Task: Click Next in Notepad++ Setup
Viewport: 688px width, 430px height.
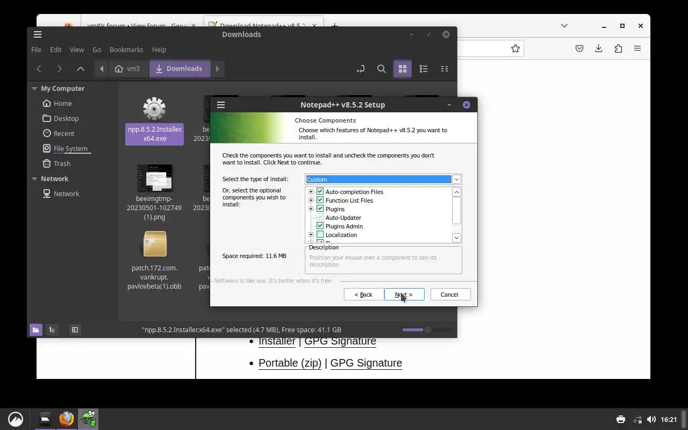Action: pos(404,295)
